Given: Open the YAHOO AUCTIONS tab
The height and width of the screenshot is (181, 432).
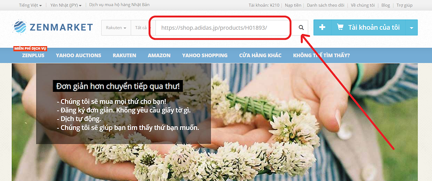Looking at the screenshot, I should click(79, 55).
